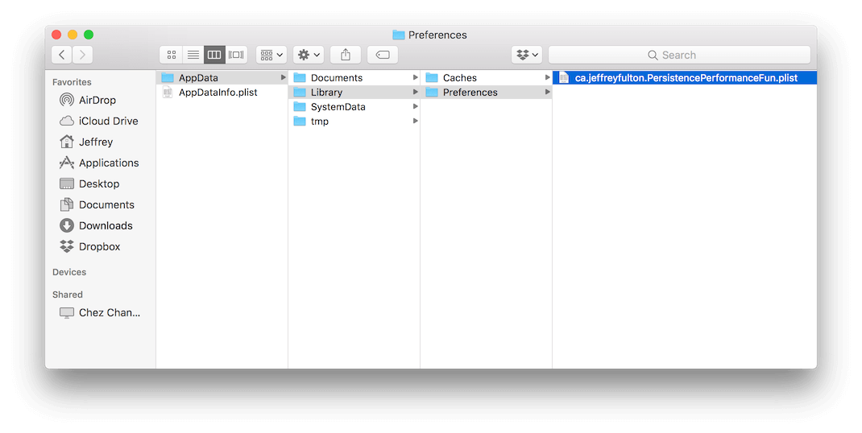Viewport: 862px width, 433px height.
Task: Go back with the left chevron button
Action: 61,55
